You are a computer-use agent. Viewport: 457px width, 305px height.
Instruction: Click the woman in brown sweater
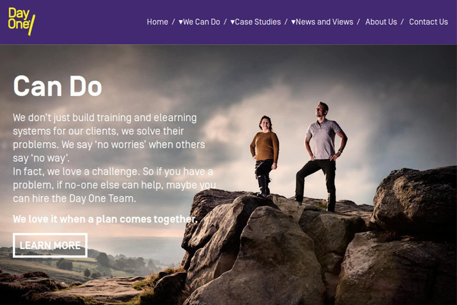tap(265, 156)
